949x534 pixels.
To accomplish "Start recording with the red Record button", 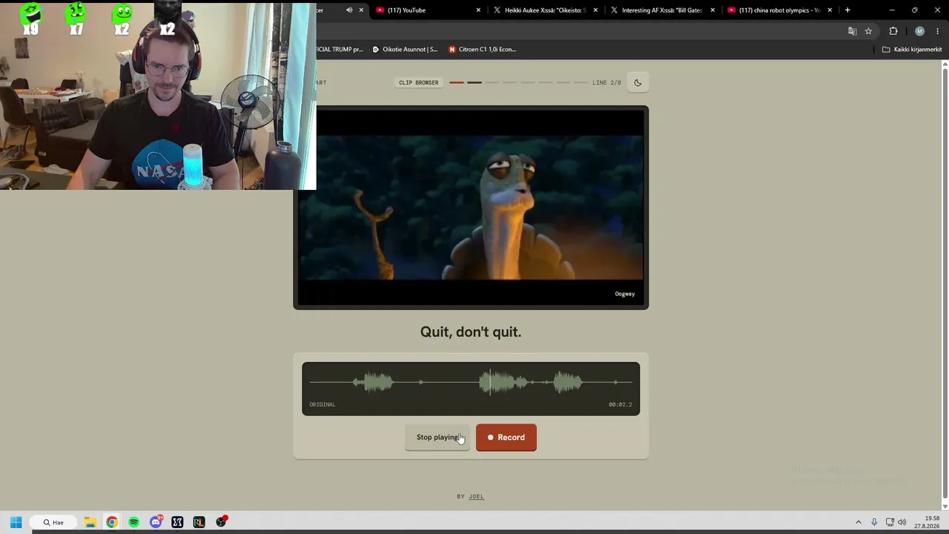I will (506, 437).
